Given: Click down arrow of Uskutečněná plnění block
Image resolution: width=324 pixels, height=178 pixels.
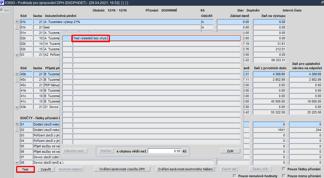Looking at the screenshot, I should click(x=17, y=55).
